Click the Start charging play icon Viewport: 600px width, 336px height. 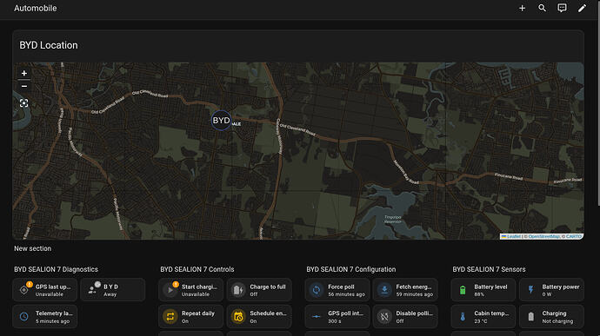[x=170, y=290]
